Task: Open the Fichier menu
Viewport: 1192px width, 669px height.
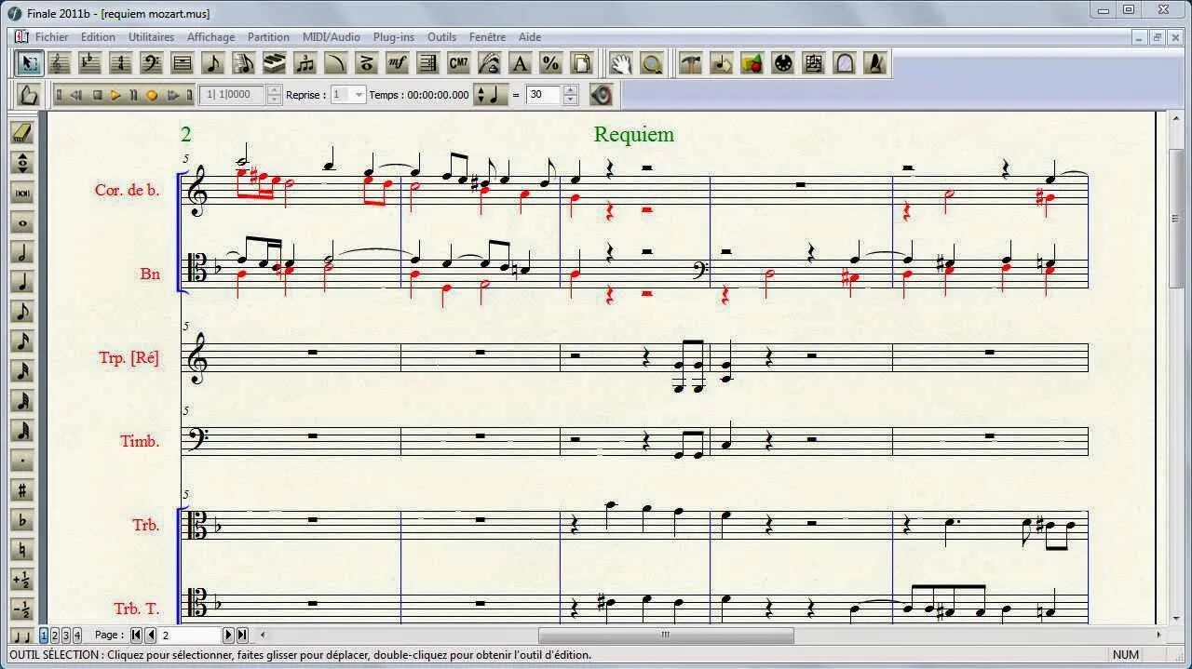Action: tap(51, 37)
